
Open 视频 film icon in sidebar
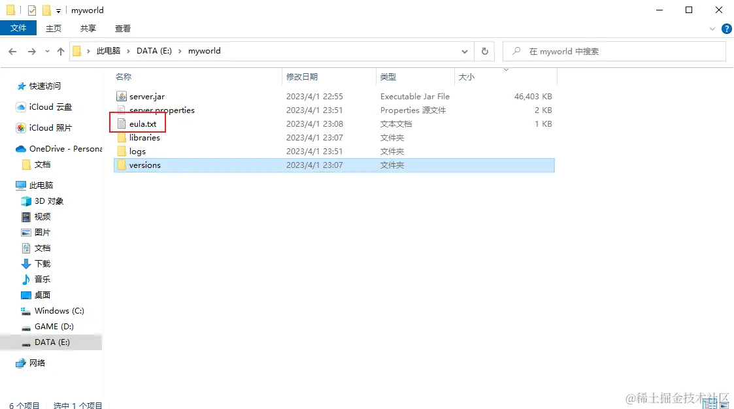(26, 217)
